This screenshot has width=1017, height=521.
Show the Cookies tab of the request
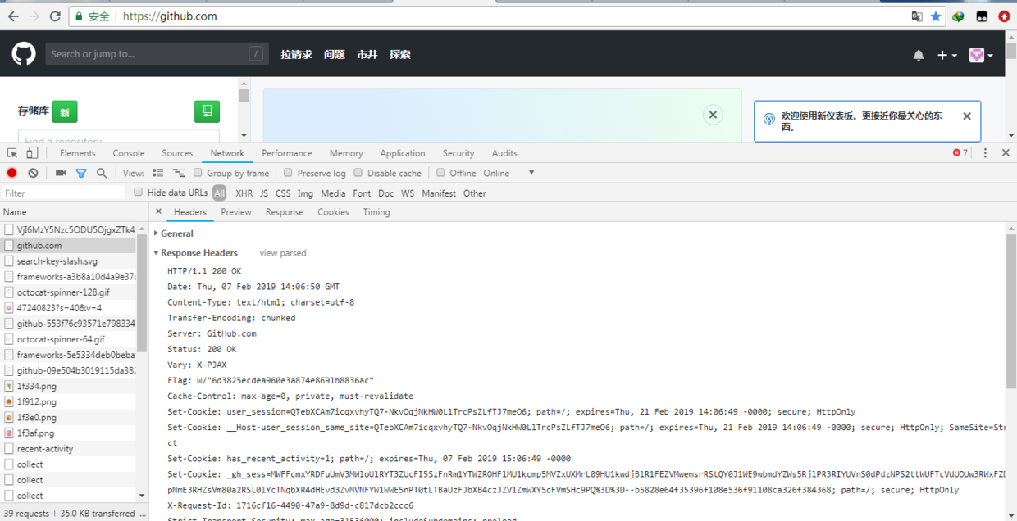pyautogui.click(x=333, y=212)
